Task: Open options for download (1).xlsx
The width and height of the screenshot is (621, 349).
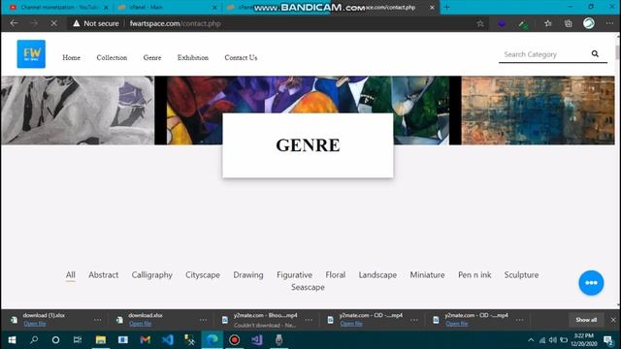Action: (x=97, y=320)
